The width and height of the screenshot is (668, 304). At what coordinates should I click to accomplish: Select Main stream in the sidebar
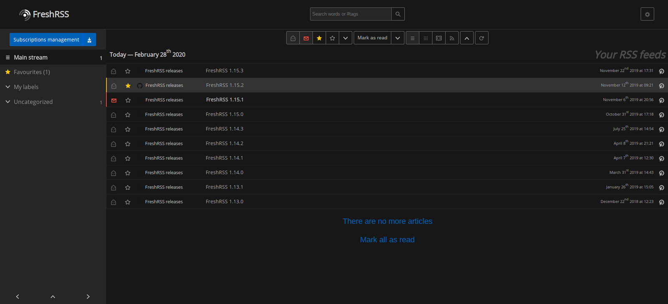30,58
